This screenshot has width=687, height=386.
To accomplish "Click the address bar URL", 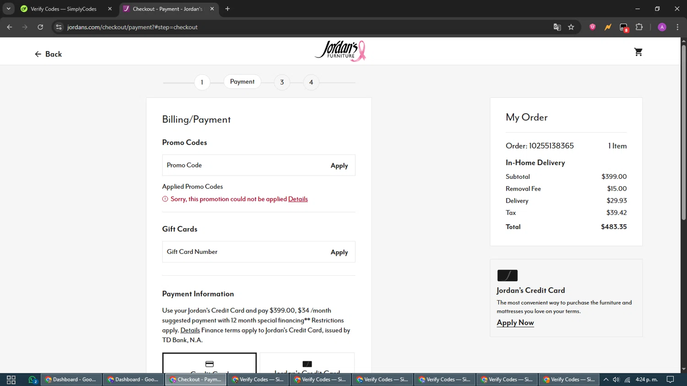I will pyautogui.click(x=132, y=27).
